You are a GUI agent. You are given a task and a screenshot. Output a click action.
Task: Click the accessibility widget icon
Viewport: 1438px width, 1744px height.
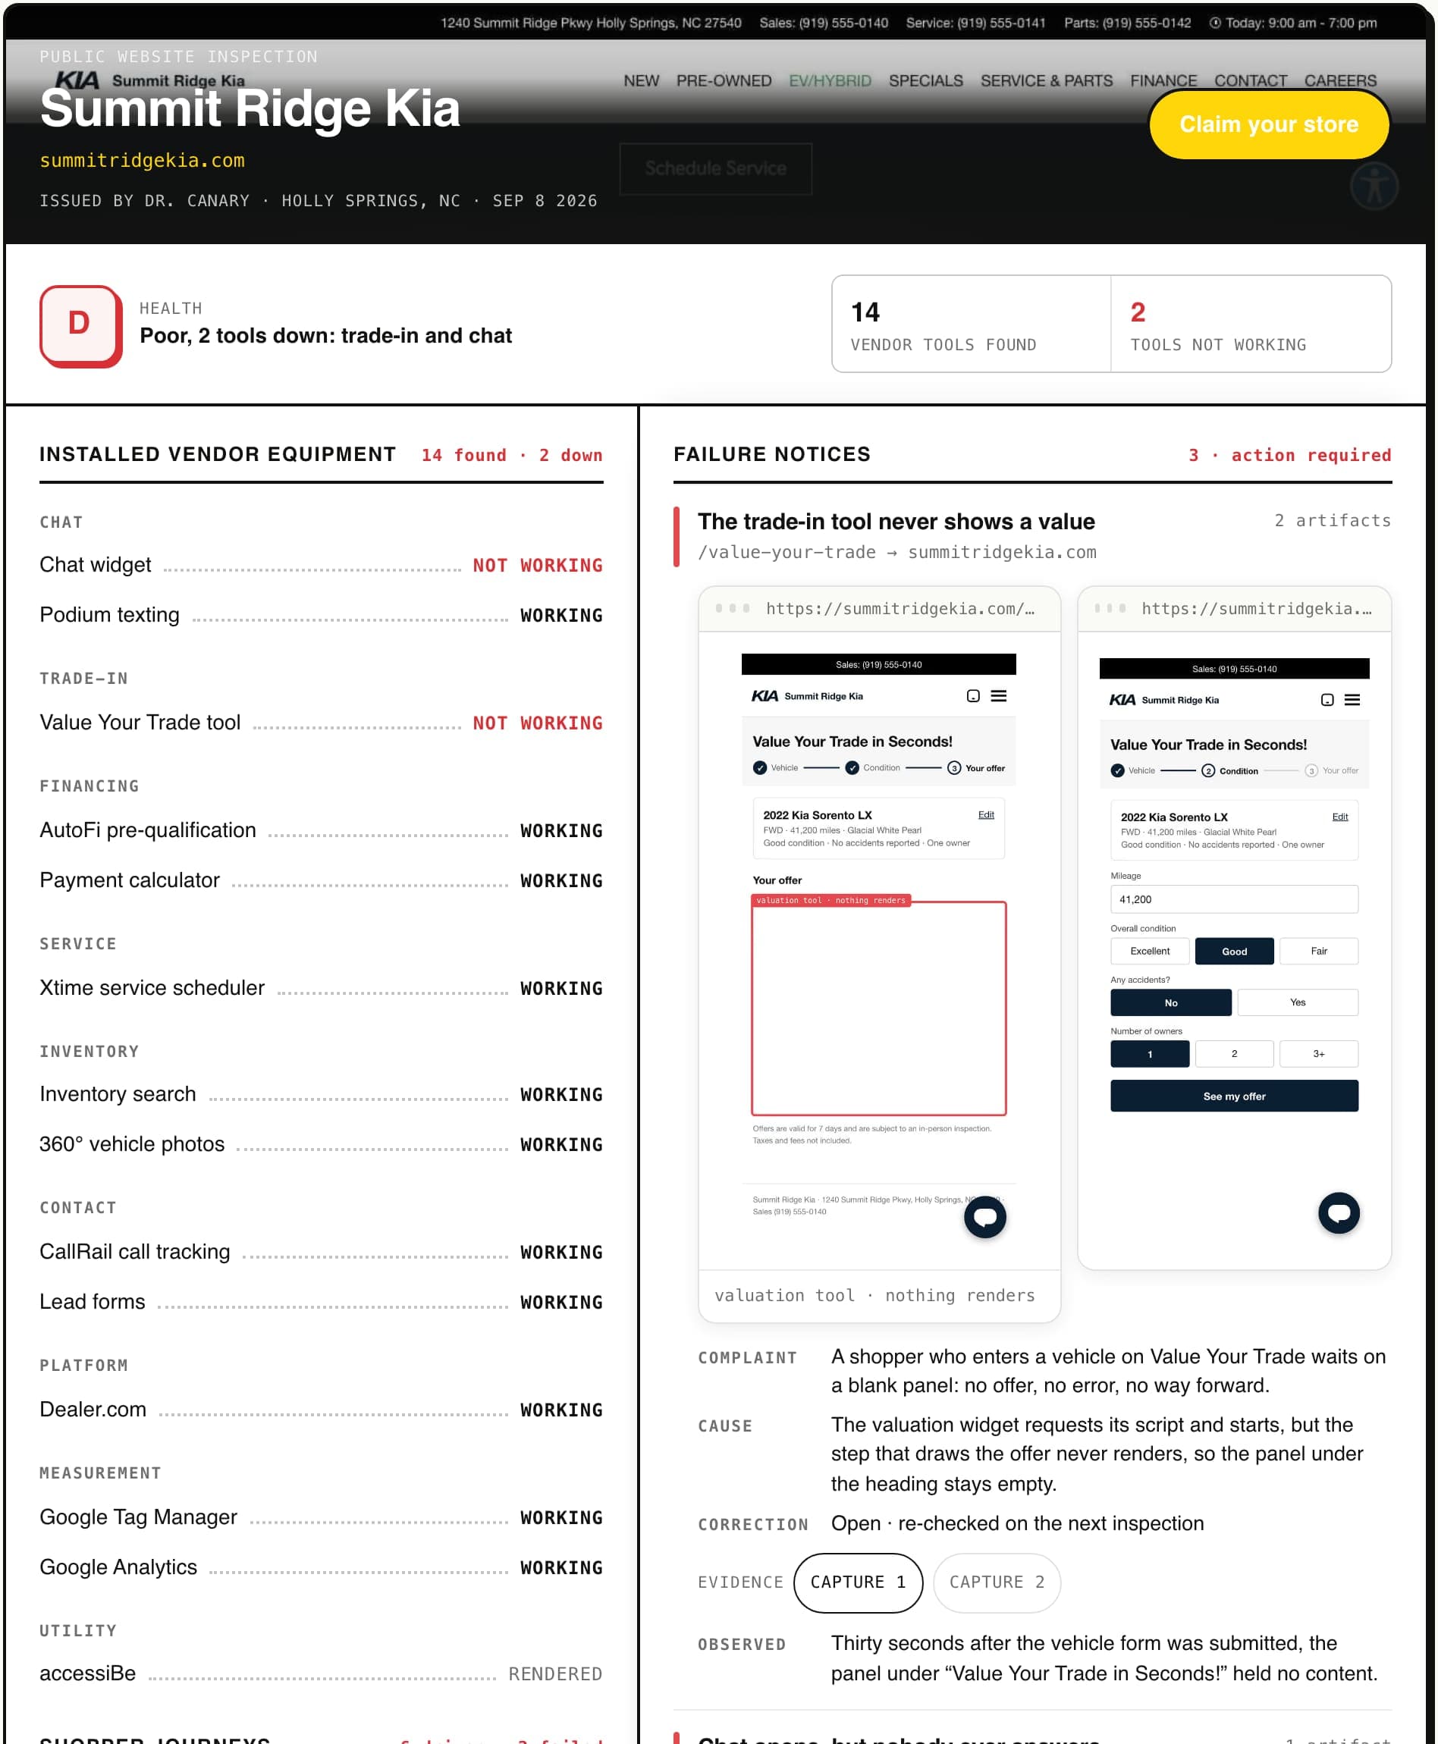coord(1374,186)
